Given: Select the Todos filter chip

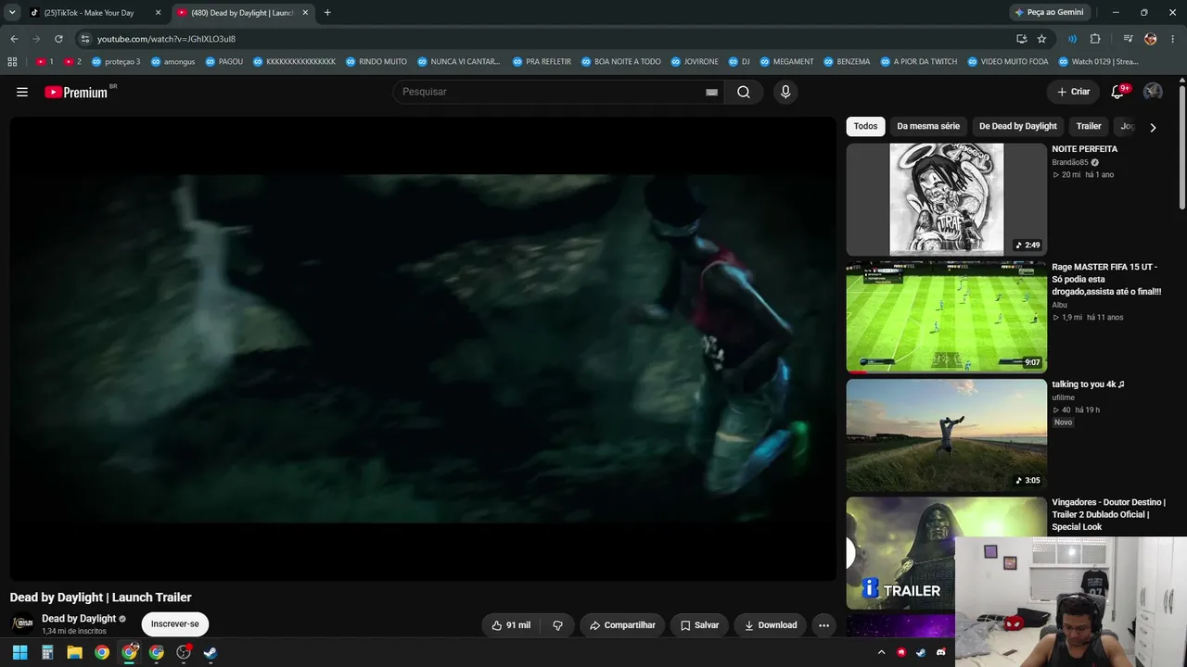Looking at the screenshot, I should (865, 127).
